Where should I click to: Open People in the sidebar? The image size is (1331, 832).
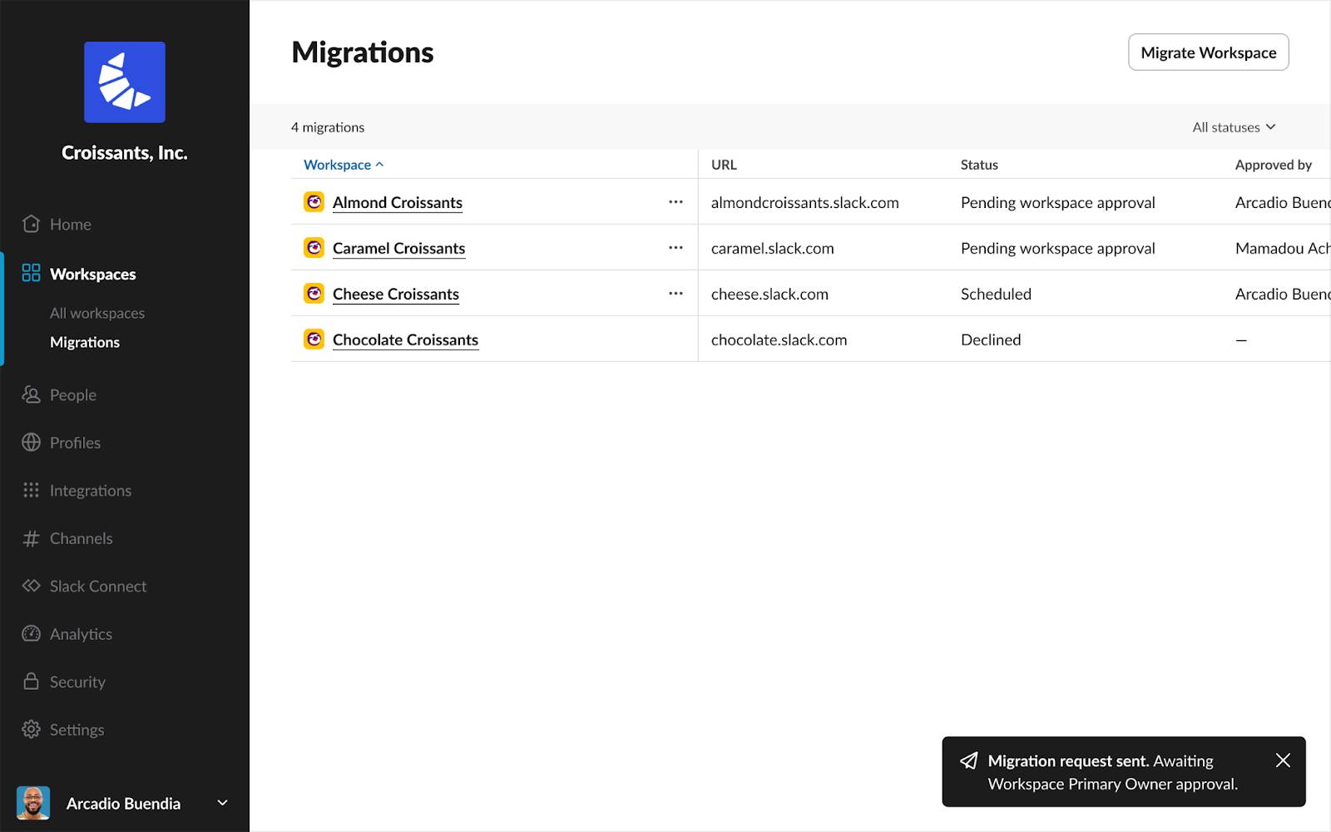(73, 395)
